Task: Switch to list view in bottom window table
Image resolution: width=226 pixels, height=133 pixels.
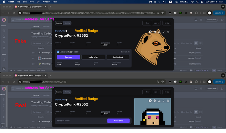Action: (x=196, y=112)
